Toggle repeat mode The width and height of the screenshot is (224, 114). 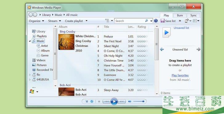point(92,101)
